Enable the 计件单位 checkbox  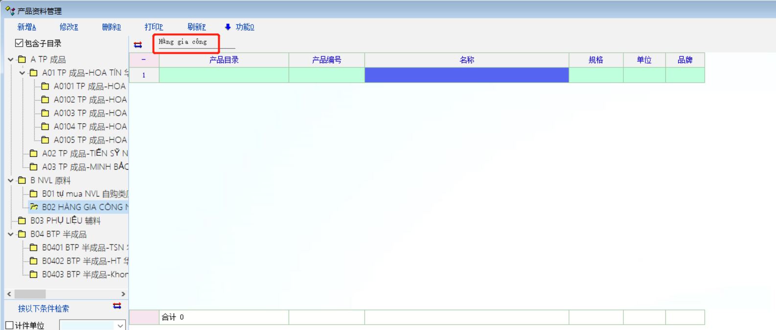point(9,325)
